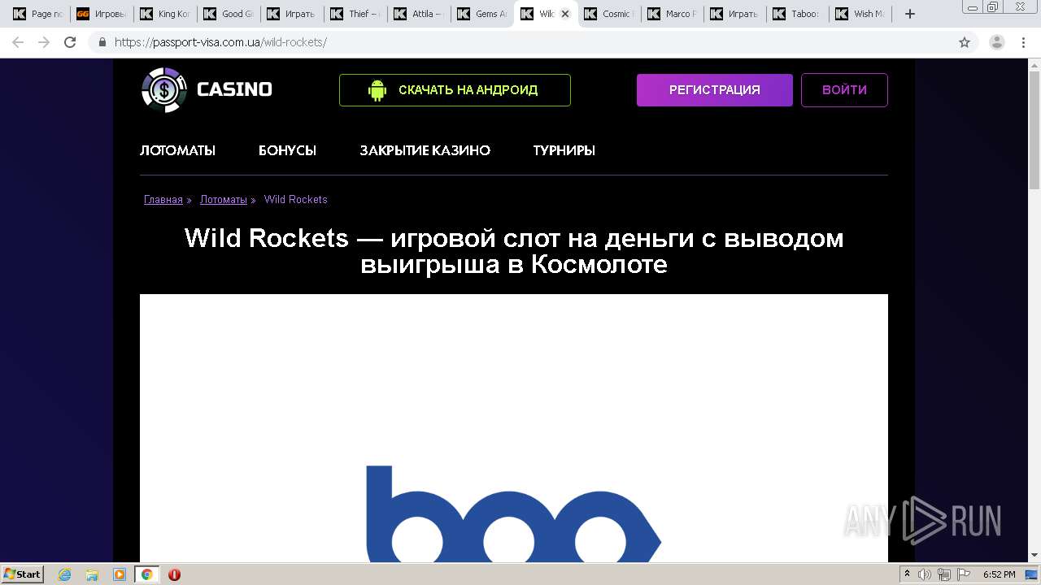
Task: Close the active Wild Rockets tab
Action: (565, 14)
